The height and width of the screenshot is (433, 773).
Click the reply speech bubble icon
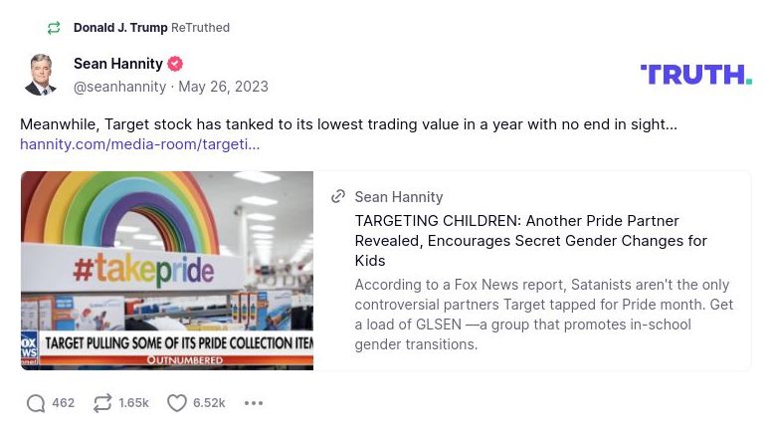[x=36, y=403]
